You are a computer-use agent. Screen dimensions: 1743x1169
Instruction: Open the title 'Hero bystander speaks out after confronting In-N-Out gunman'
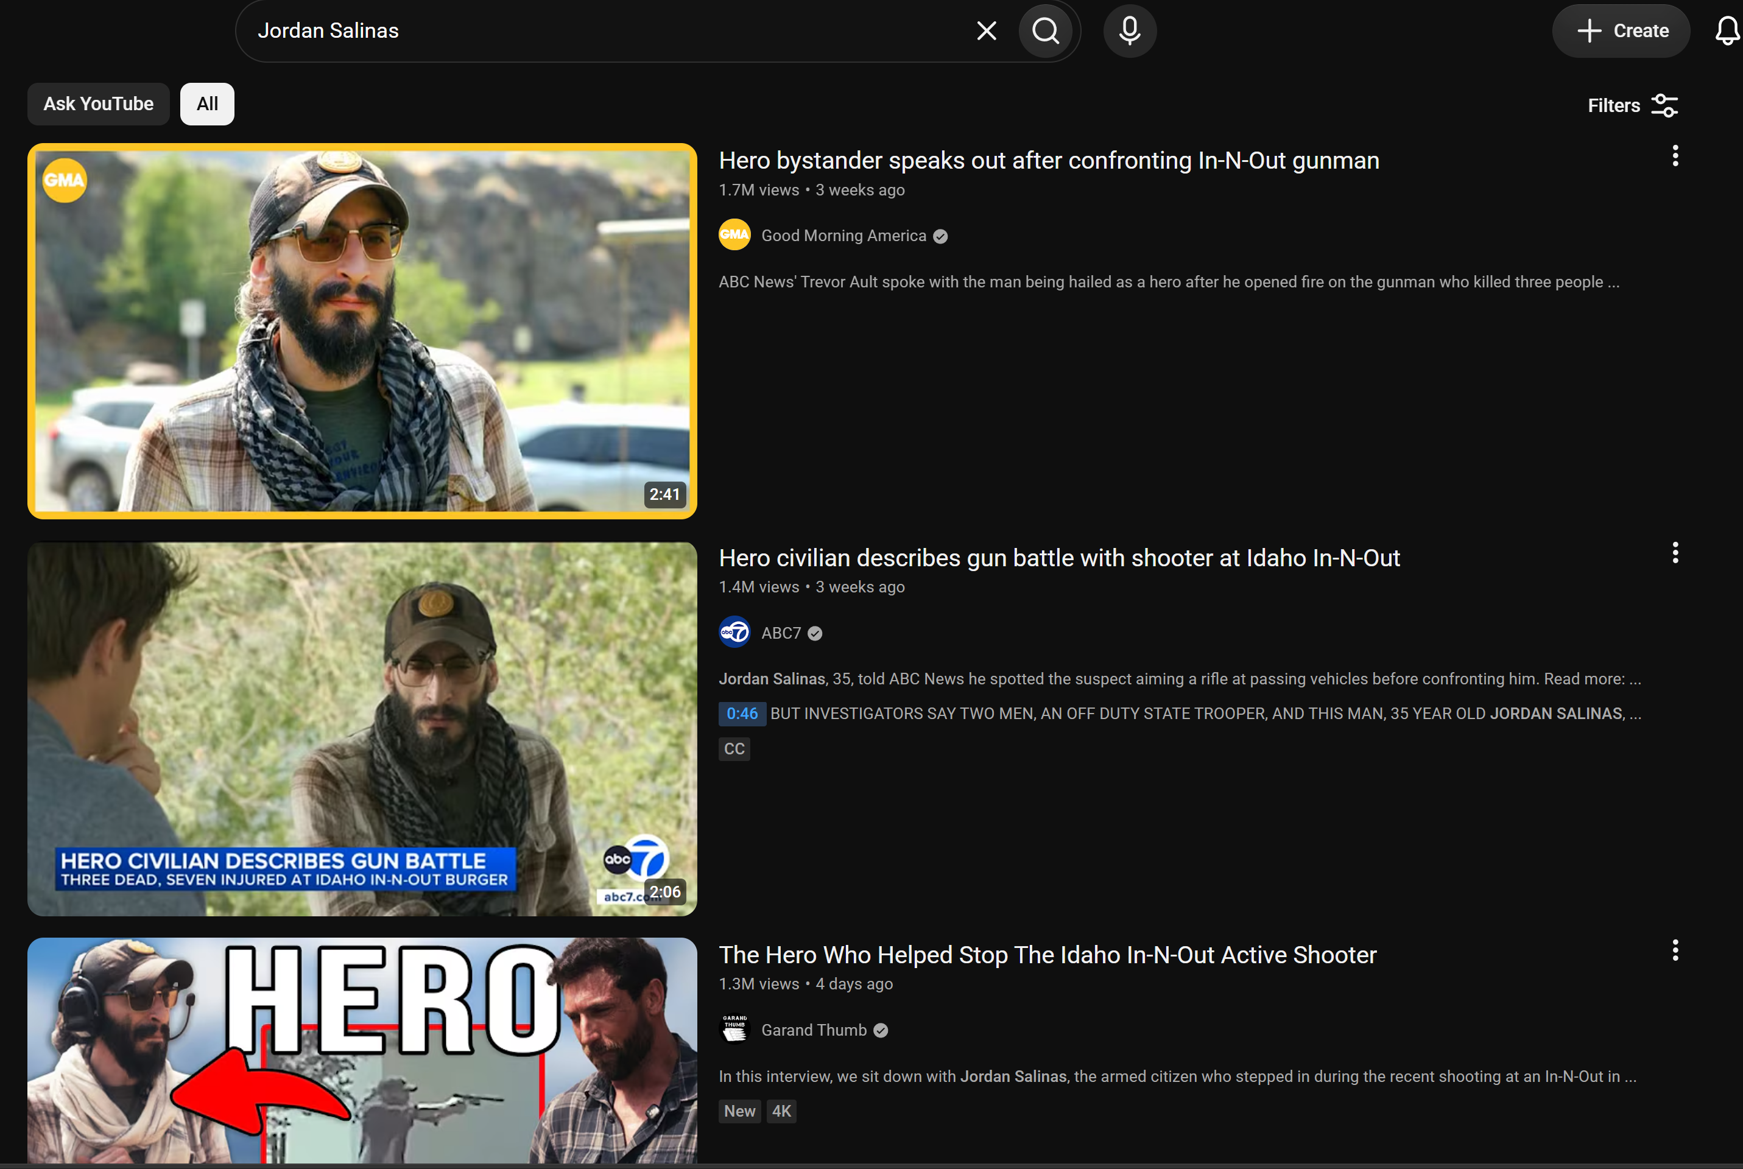[1049, 160]
